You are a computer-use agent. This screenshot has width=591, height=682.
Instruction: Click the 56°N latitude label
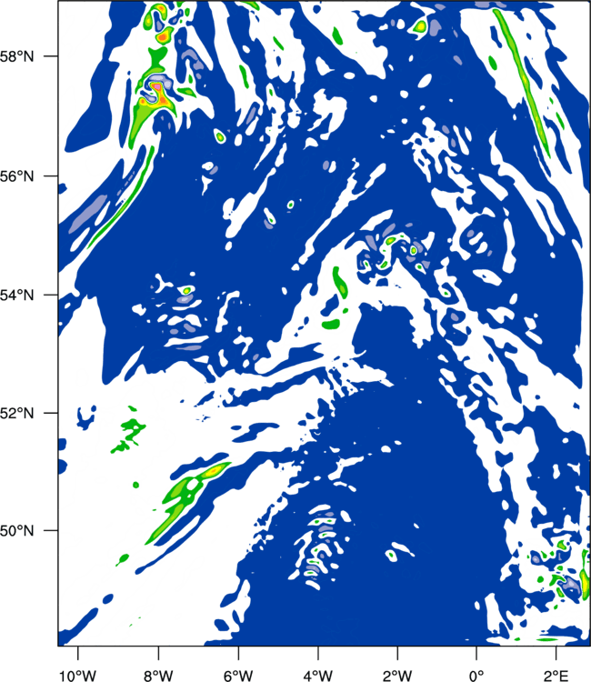pyautogui.click(x=17, y=176)
